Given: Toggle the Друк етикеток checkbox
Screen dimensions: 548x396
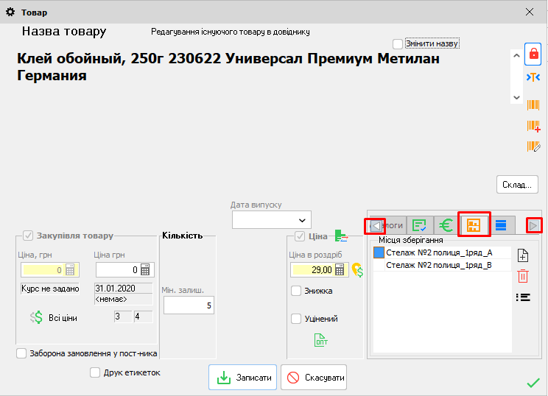Looking at the screenshot, I should 94,372.
